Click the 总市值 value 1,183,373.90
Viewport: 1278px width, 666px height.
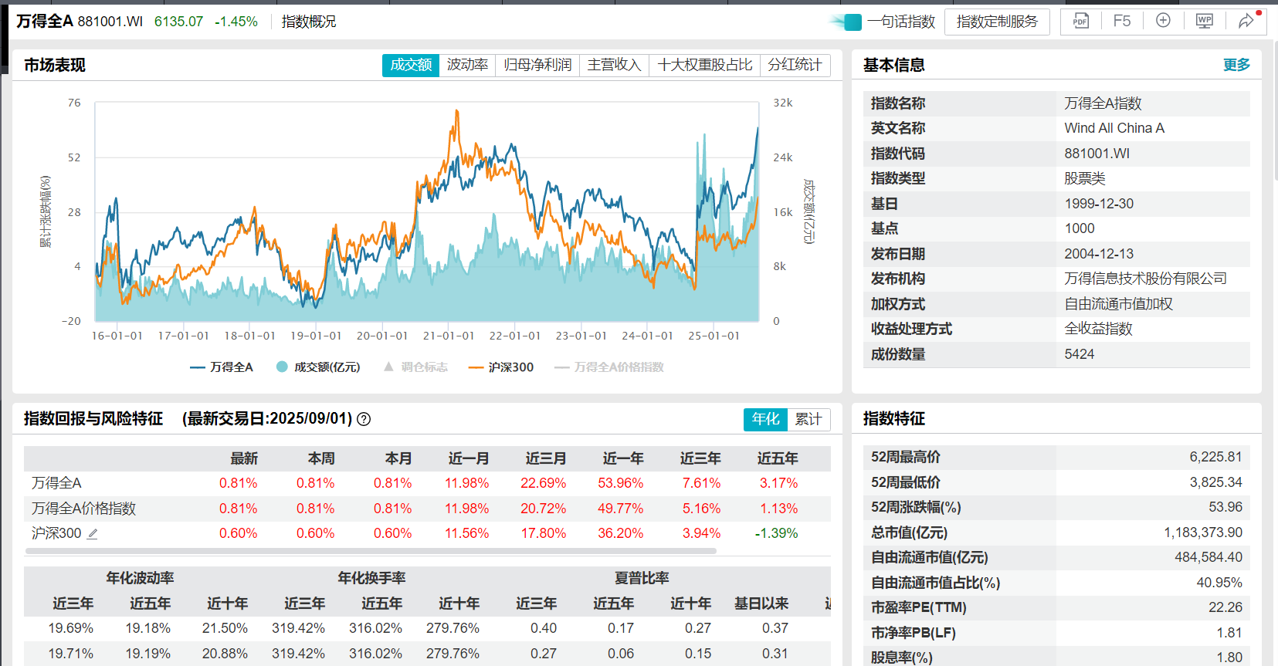pyautogui.click(x=1203, y=532)
